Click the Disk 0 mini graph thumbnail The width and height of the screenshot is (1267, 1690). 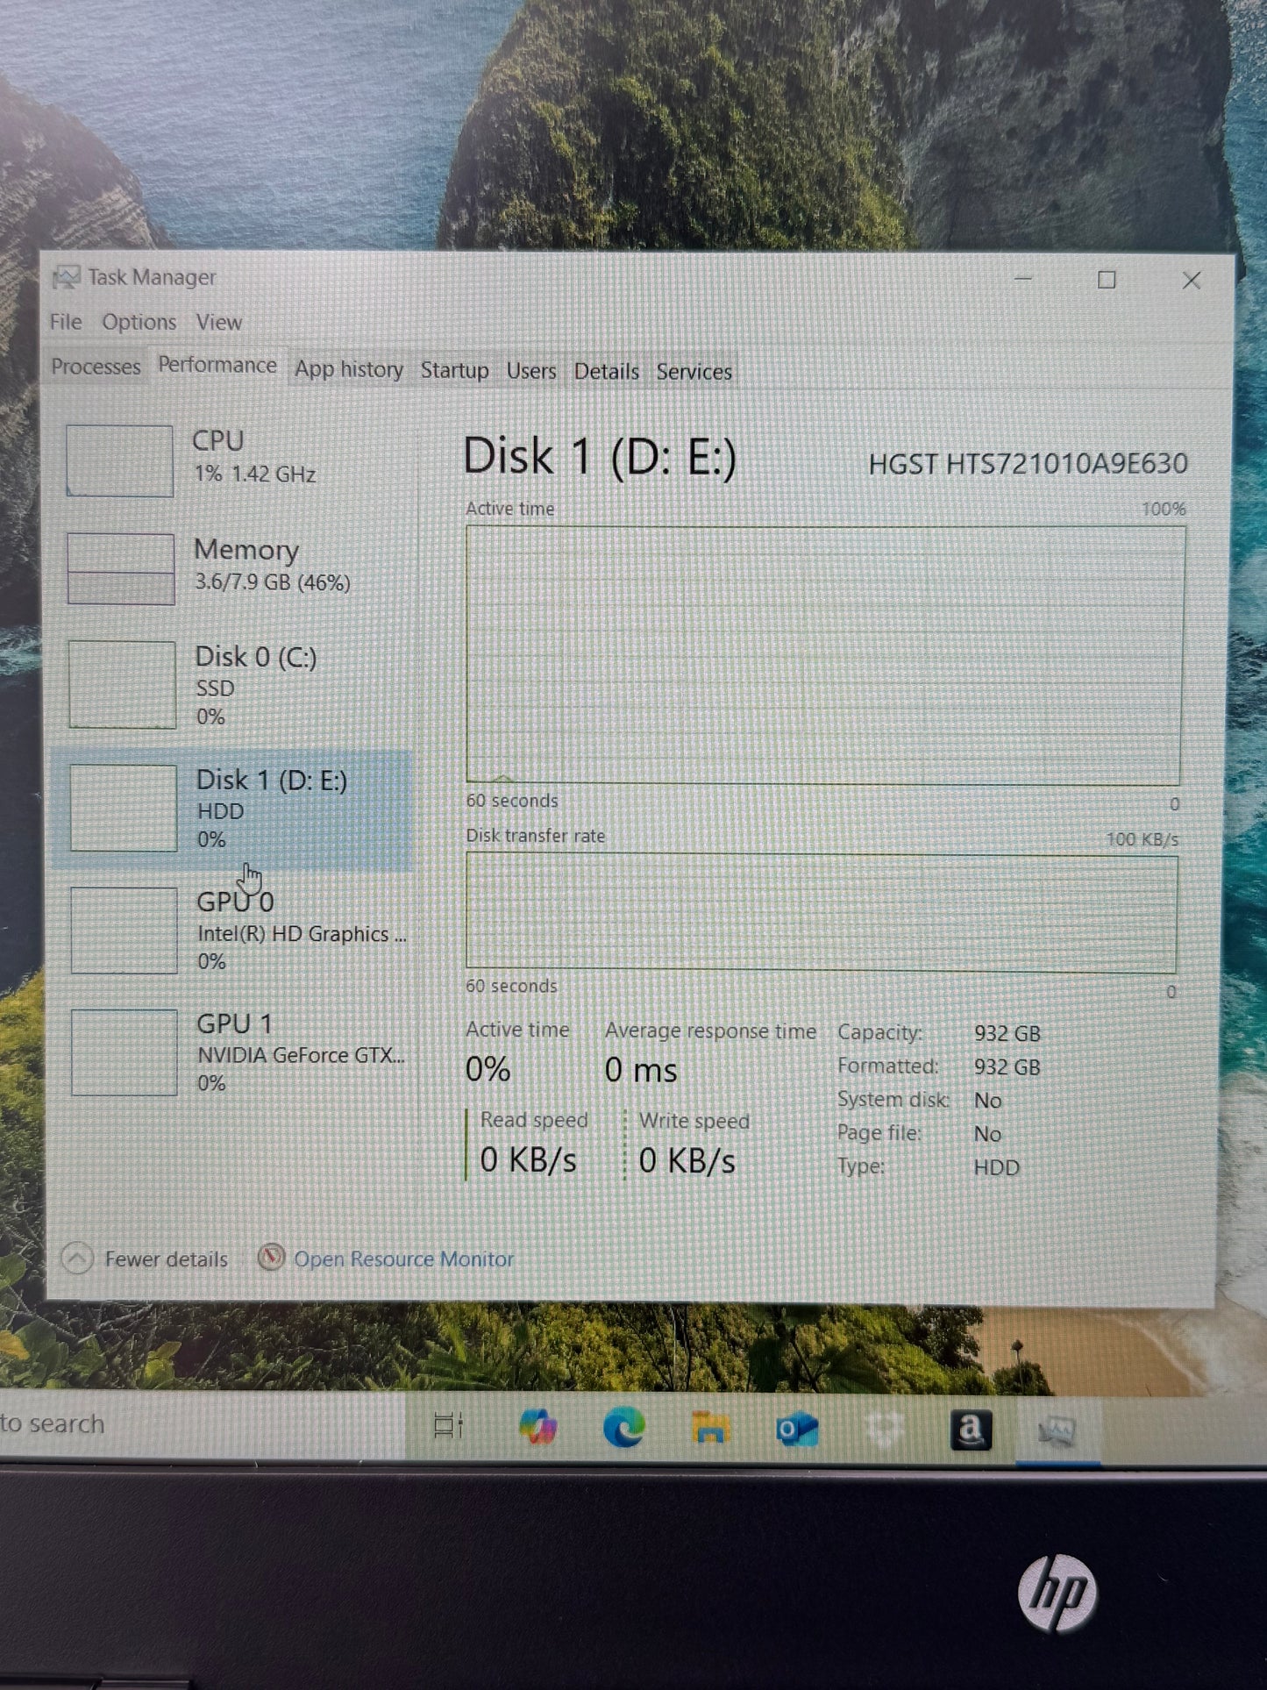click(x=122, y=684)
